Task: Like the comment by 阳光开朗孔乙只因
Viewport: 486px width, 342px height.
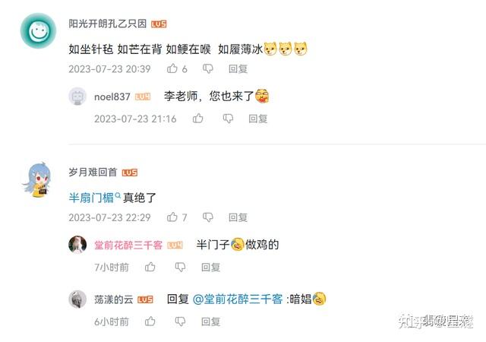Action: tap(172, 68)
